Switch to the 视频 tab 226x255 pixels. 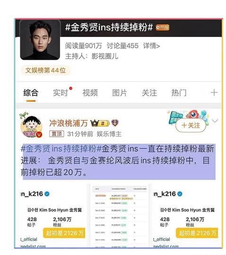coord(90,93)
